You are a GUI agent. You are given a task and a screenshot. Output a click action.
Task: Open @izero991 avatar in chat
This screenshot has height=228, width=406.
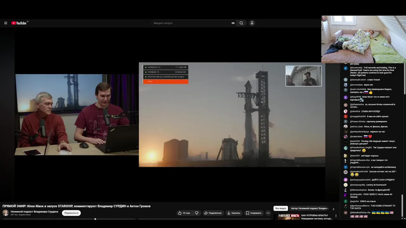[346, 156]
